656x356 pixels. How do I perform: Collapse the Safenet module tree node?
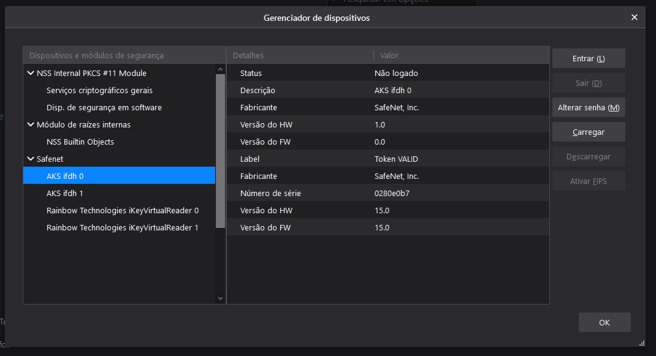click(x=31, y=159)
